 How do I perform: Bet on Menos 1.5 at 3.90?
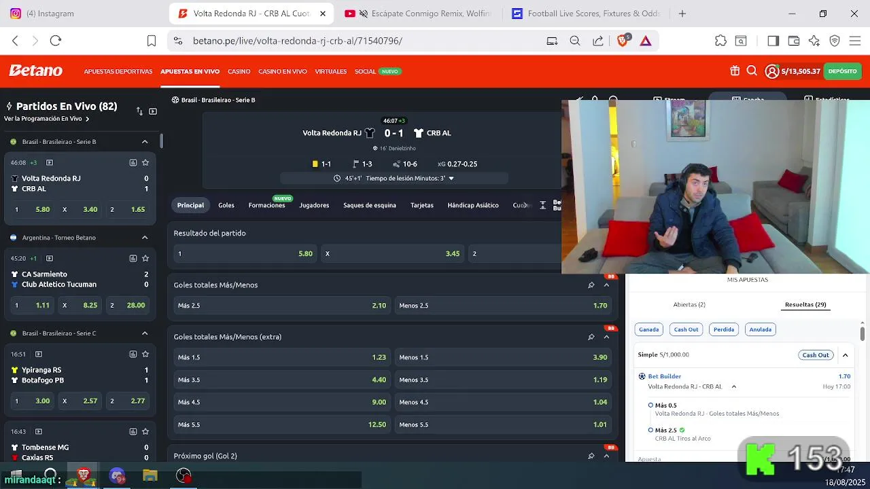pyautogui.click(x=503, y=357)
